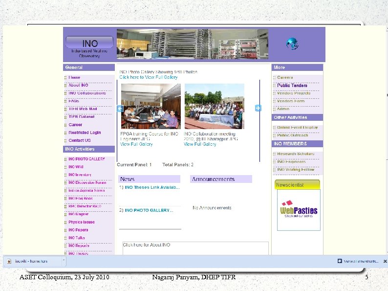Open Public Outreach link
Screen dimensions: 388x291
point(293,135)
